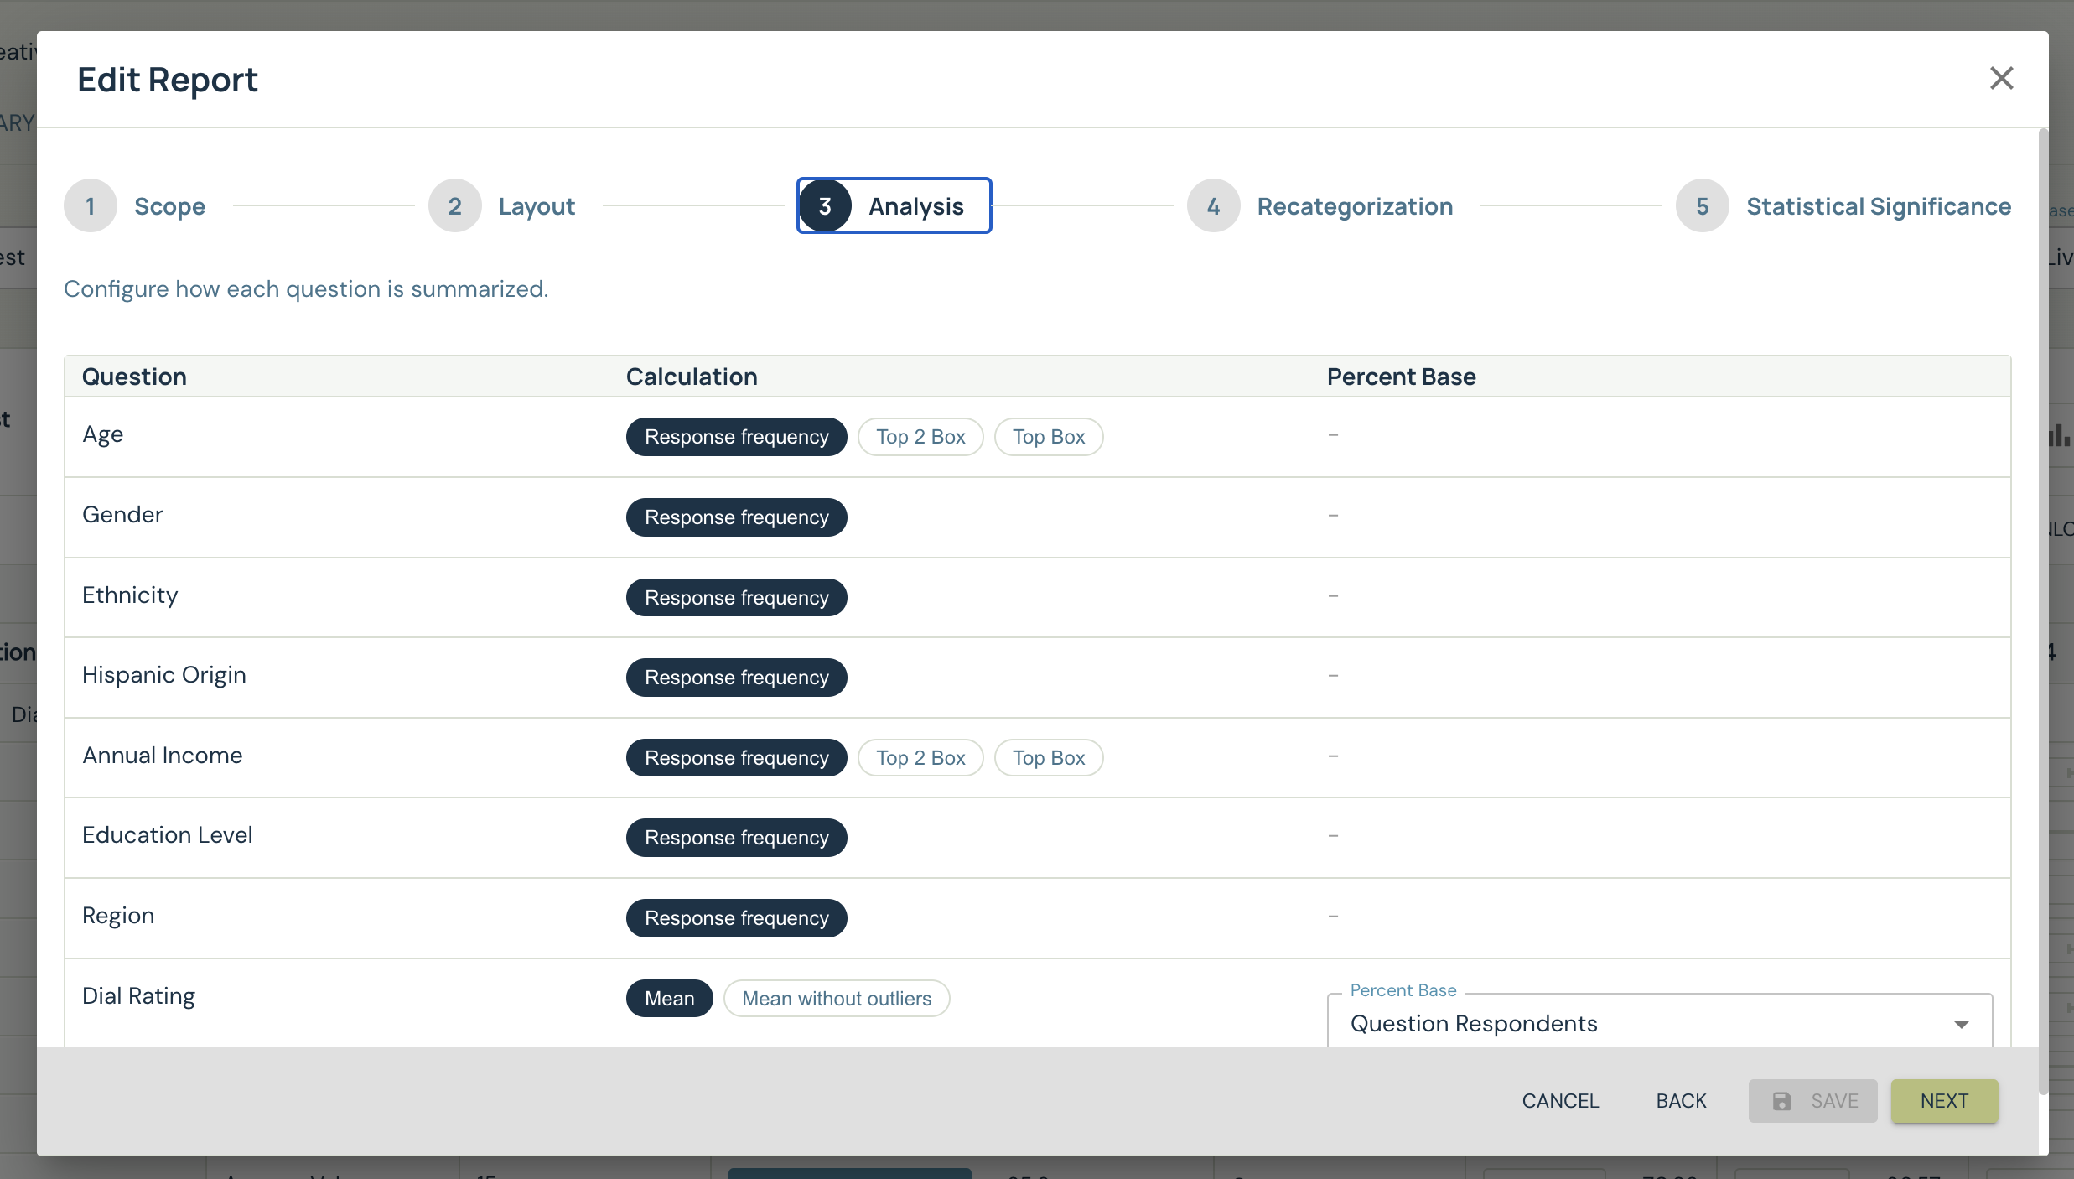
Task: Click the Calculation column header
Action: (x=692, y=377)
